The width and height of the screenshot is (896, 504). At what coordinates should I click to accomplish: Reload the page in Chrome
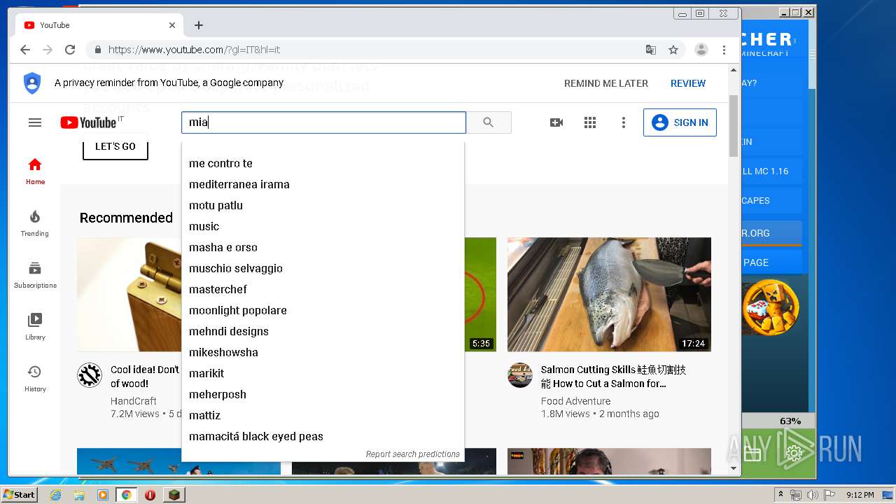[70, 50]
